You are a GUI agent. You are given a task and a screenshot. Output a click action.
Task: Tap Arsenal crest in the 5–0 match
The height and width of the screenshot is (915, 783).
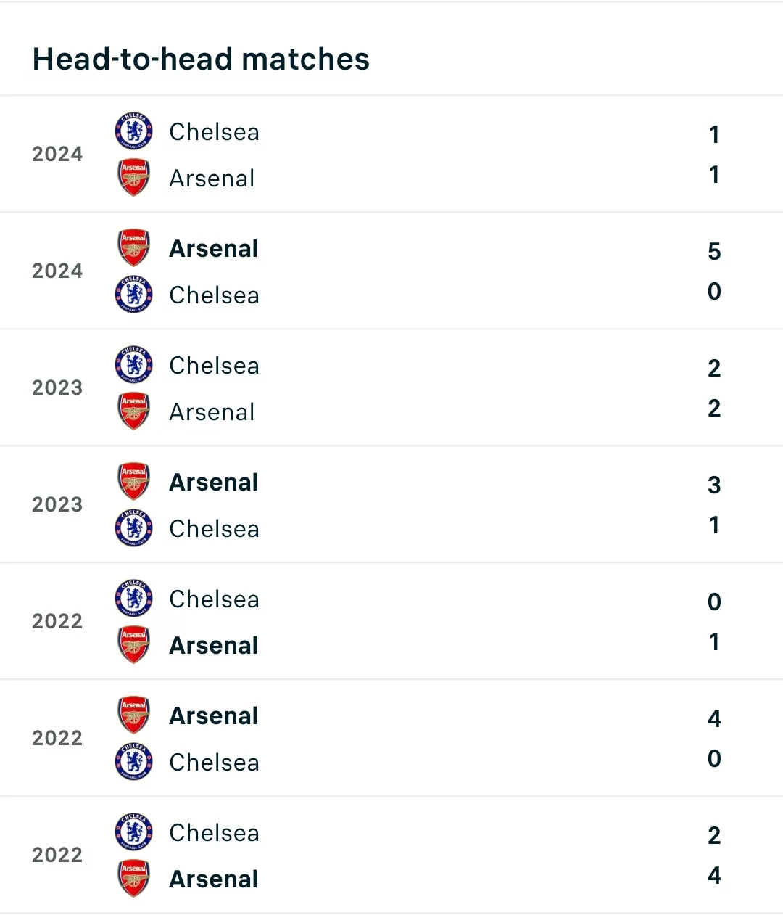[133, 248]
